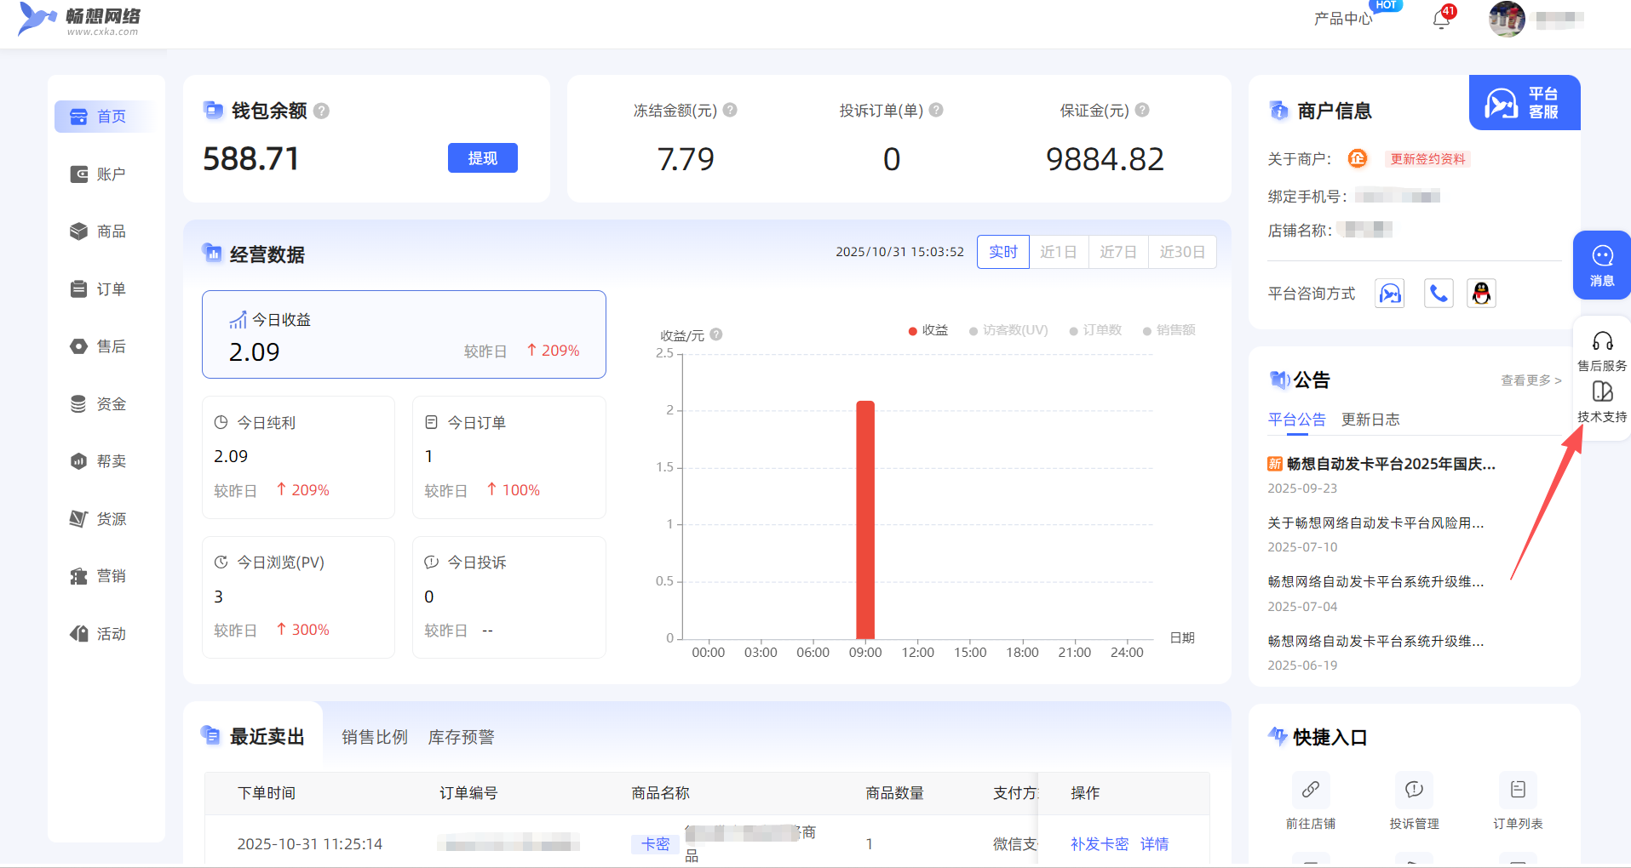The image size is (1631, 868).
Task: Open the 消息 message chat button
Action: pyautogui.click(x=1602, y=265)
